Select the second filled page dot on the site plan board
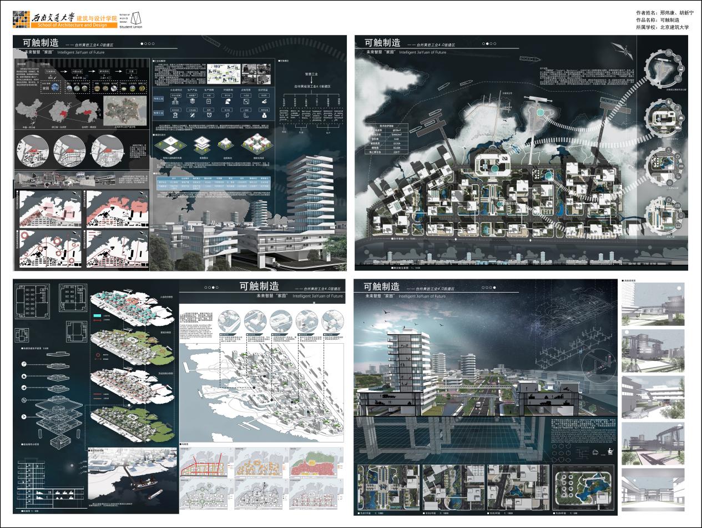The image size is (702, 528). pos(487,43)
